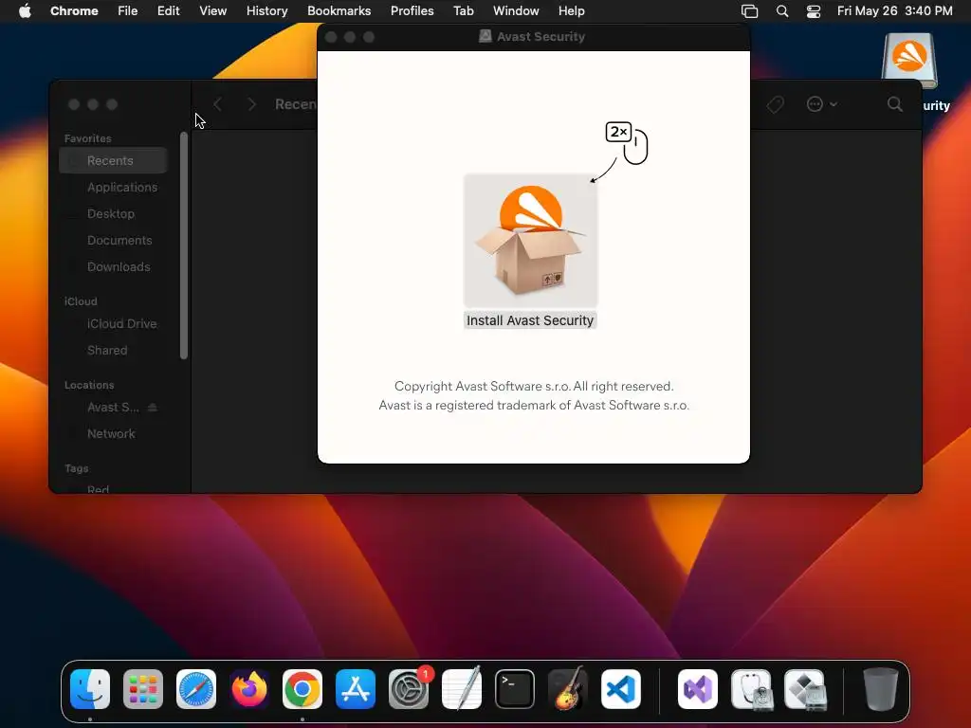This screenshot has width=971, height=728.
Task: Open Boot Camp Assistant in the Dock
Action: 804,689
